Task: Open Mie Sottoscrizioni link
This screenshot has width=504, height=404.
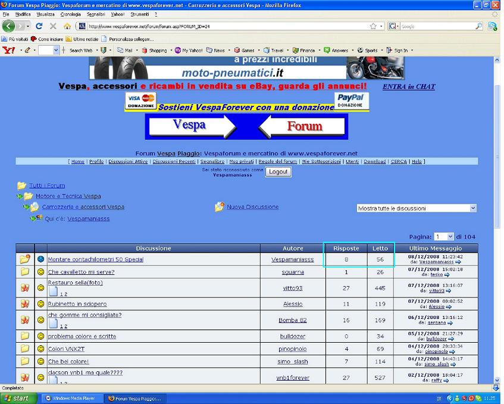Action: pyautogui.click(x=321, y=161)
